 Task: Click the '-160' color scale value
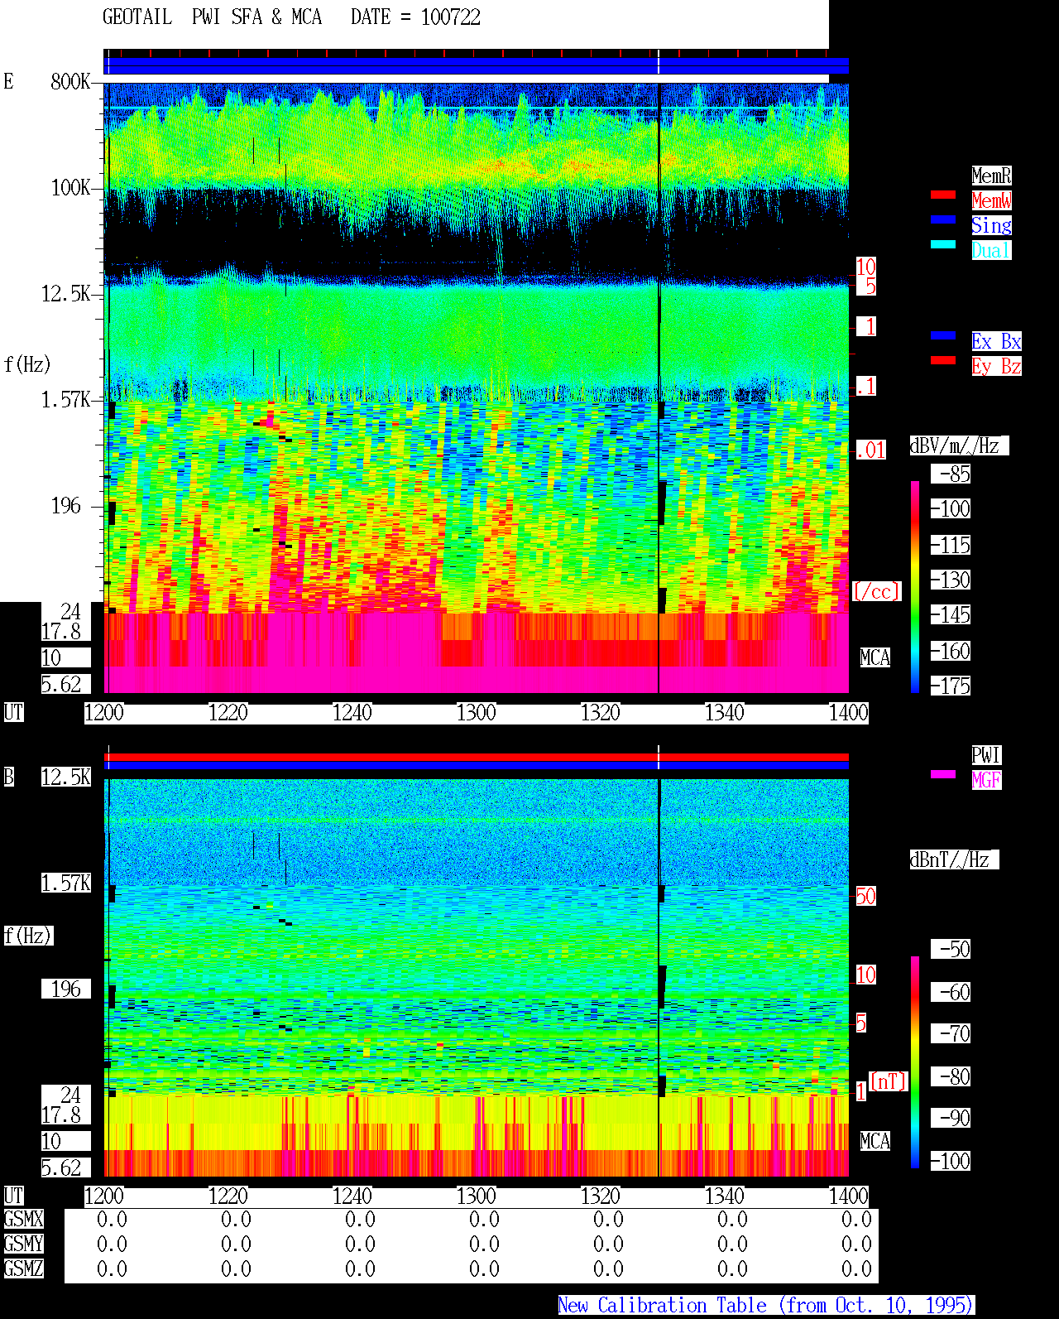click(x=951, y=651)
